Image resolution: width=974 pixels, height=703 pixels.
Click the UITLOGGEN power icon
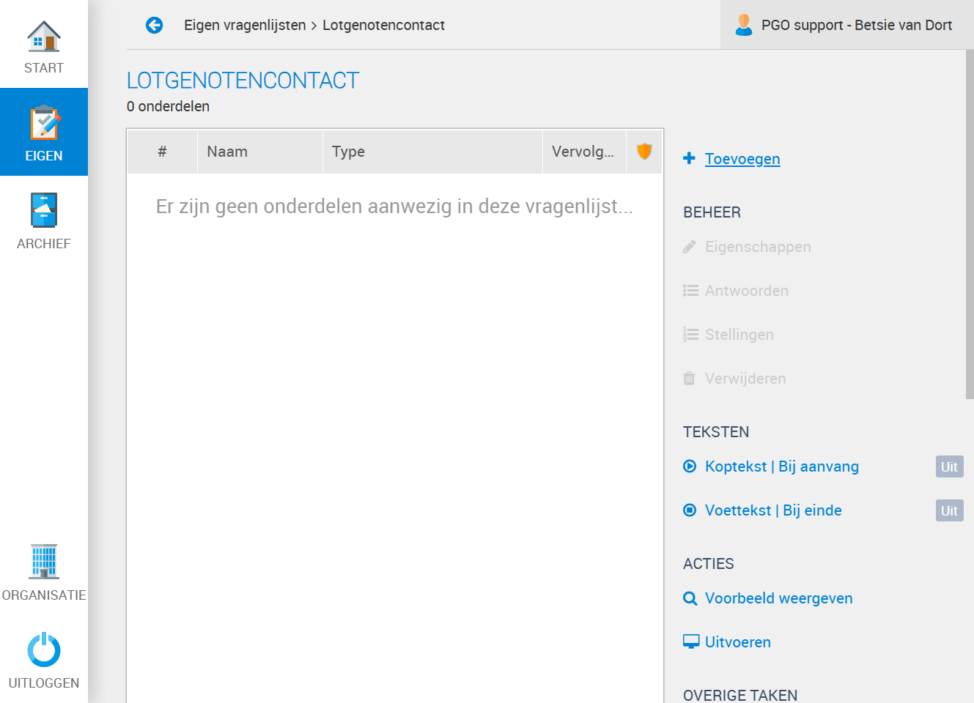tap(44, 650)
